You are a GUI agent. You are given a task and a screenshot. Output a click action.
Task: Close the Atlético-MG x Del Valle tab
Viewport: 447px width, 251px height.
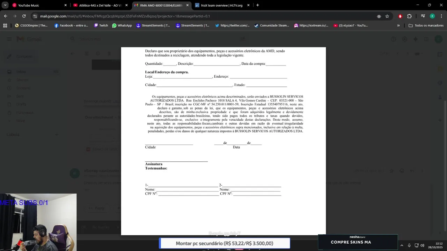tap(126, 5)
